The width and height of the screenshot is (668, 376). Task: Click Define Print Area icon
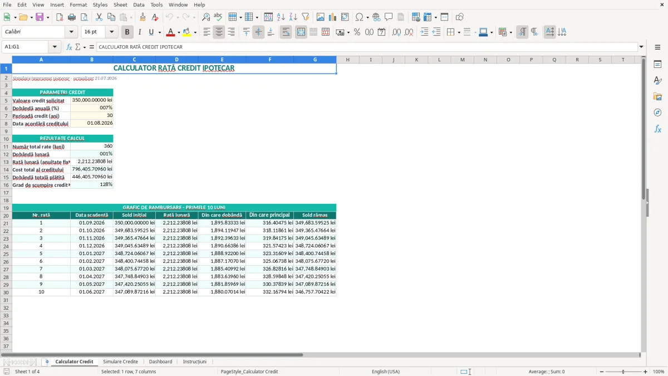[415, 17]
